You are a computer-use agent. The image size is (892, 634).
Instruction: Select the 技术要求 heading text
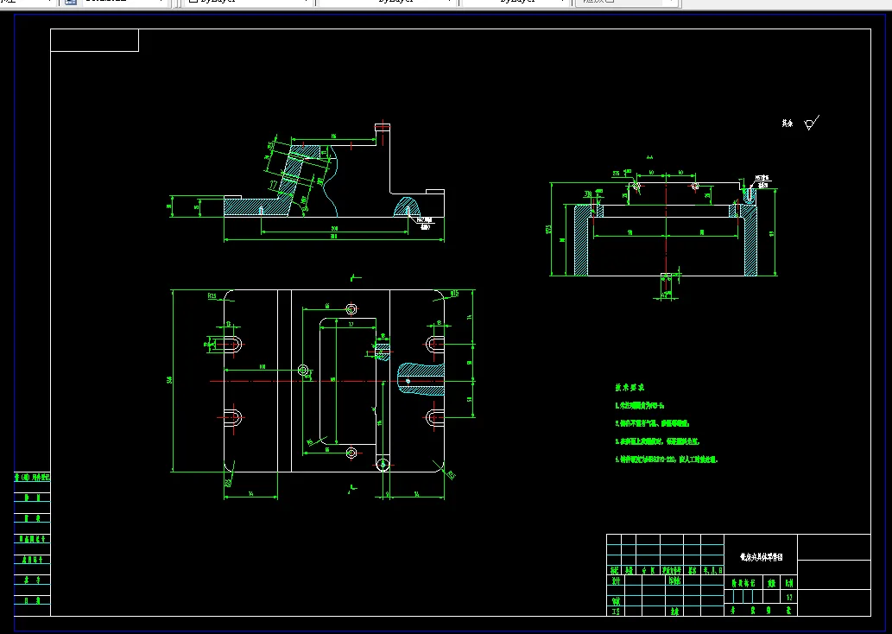[629, 388]
